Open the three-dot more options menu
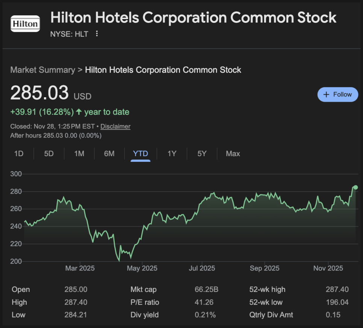The width and height of the screenshot is (363, 328). (x=97, y=34)
